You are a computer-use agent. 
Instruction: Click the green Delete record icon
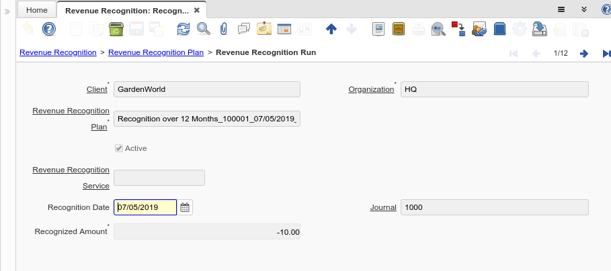(x=116, y=29)
